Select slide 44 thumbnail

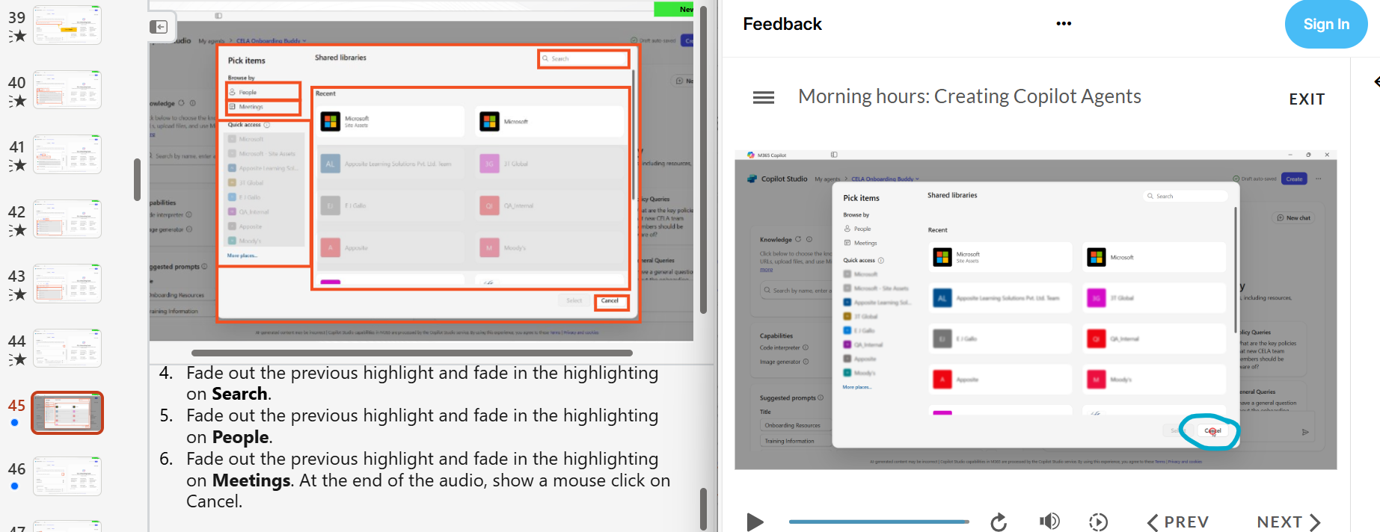tap(67, 347)
